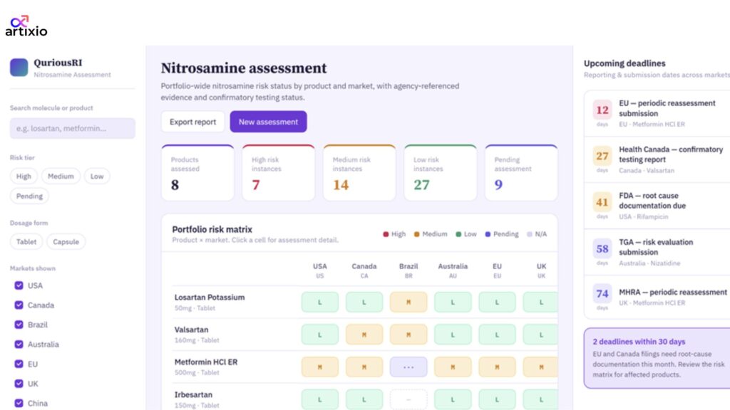Viewport: 730px width, 410px height.
Task: Click the 2 deadlines within 30 days notice
Action: (657, 358)
